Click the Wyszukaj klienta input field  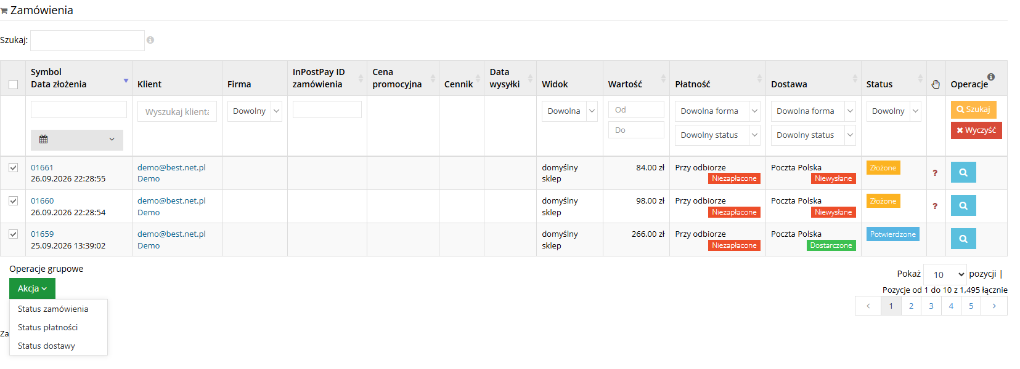coord(177,111)
